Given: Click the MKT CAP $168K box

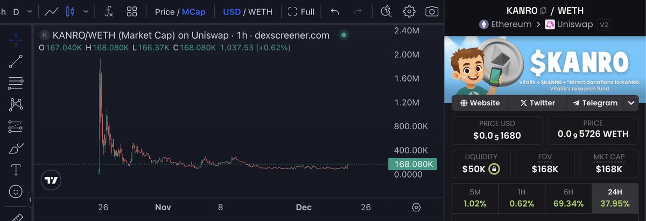Looking at the screenshot, I should [609, 164].
